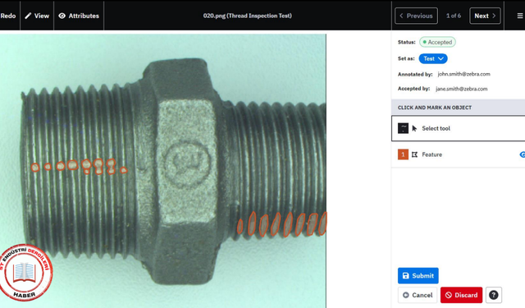Click the Cancel button
The image size is (525, 308).
tap(418, 295)
